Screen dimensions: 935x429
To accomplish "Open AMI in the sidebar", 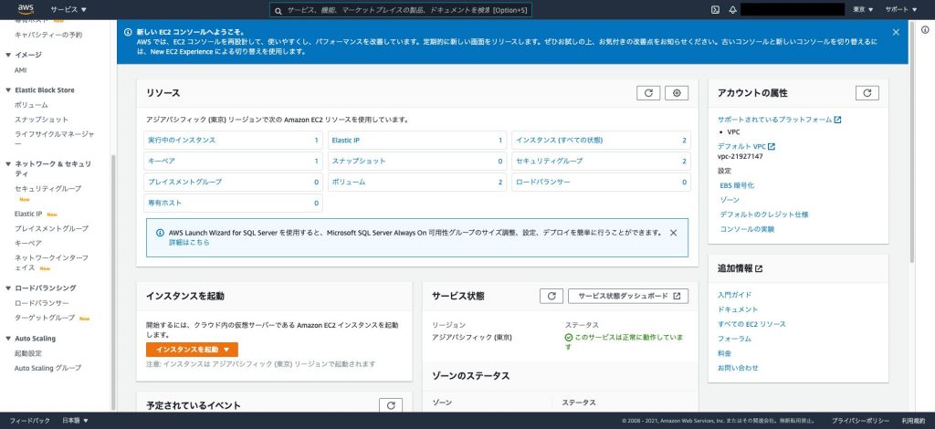I will [21, 70].
